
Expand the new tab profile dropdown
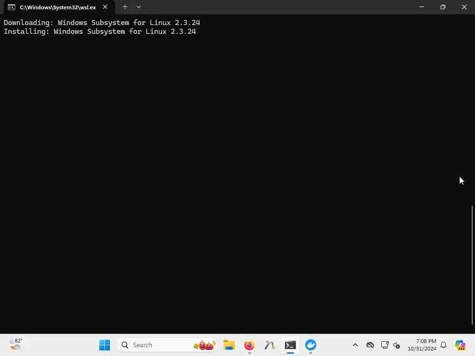coord(139,7)
